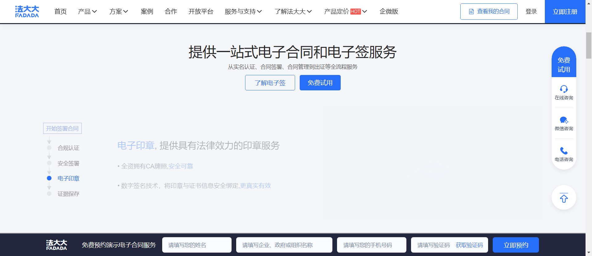Click the HOT badge beside 产品定价
The height and width of the screenshot is (256, 592).
(x=356, y=11)
